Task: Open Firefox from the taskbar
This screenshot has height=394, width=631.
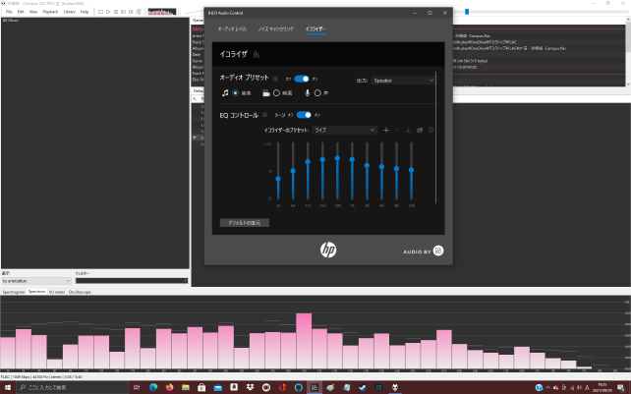Action: [x=169, y=387]
